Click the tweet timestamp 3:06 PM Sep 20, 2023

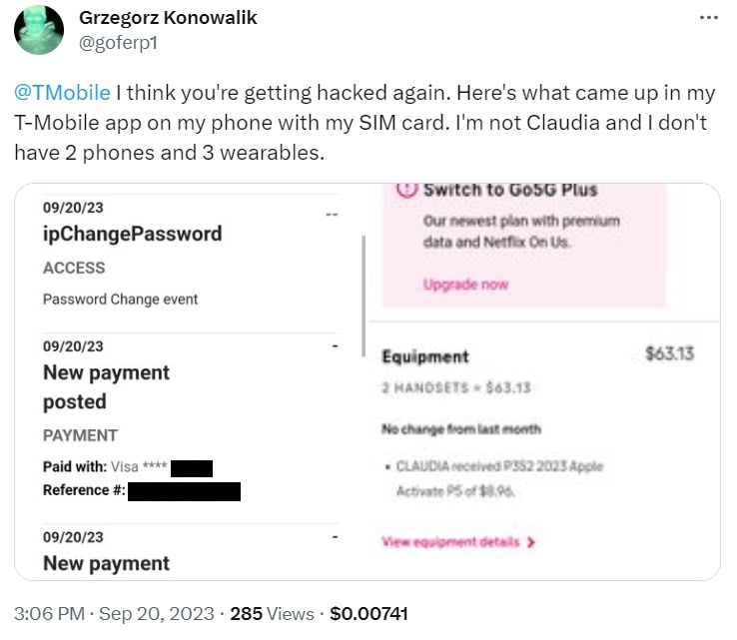click(x=114, y=613)
